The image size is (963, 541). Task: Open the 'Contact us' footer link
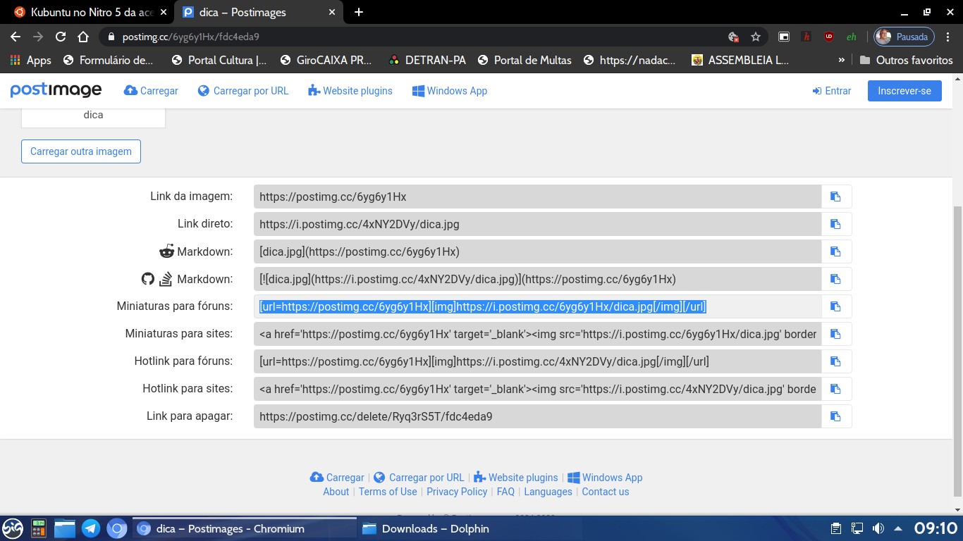coord(605,492)
